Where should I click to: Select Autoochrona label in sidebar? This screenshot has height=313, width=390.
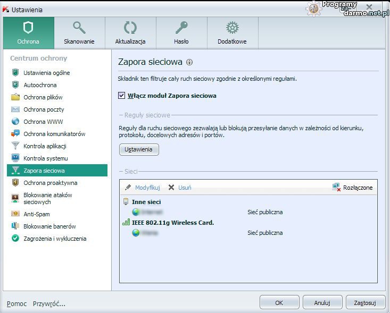point(40,85)
